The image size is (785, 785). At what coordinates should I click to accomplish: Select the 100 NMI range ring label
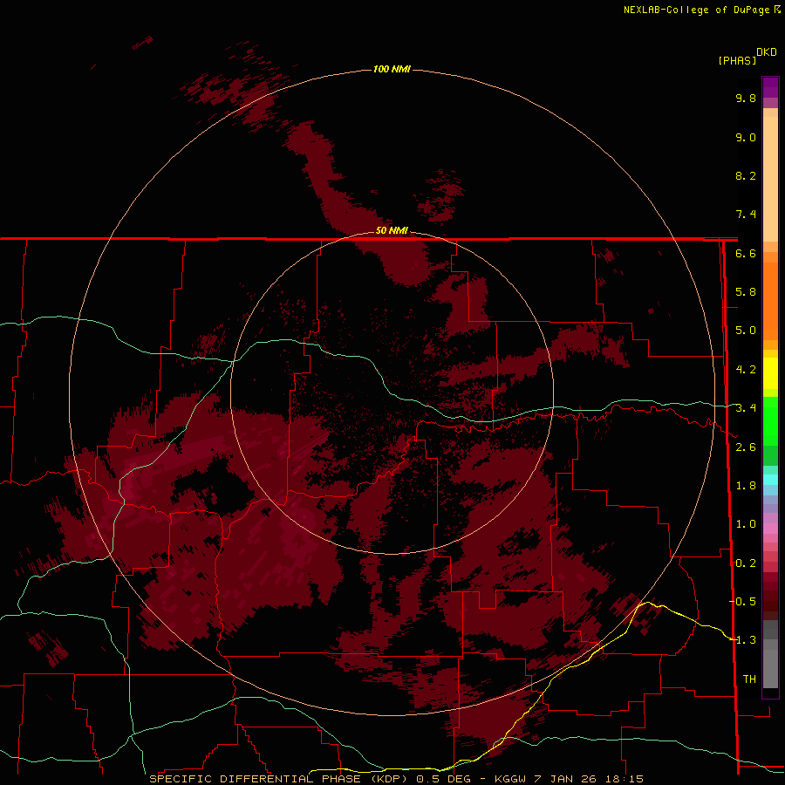click(392, 69)
